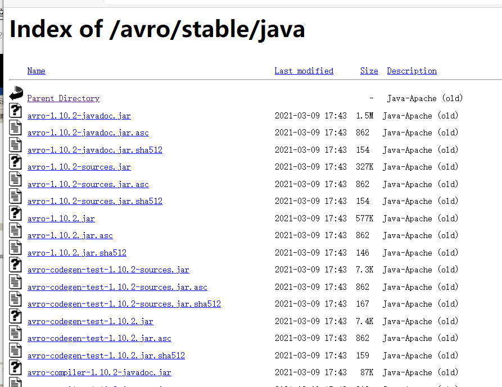Sort listing by the Name column
Viewport: 502px width, 387px height.
pyautogui.click(x=36, y=71)
